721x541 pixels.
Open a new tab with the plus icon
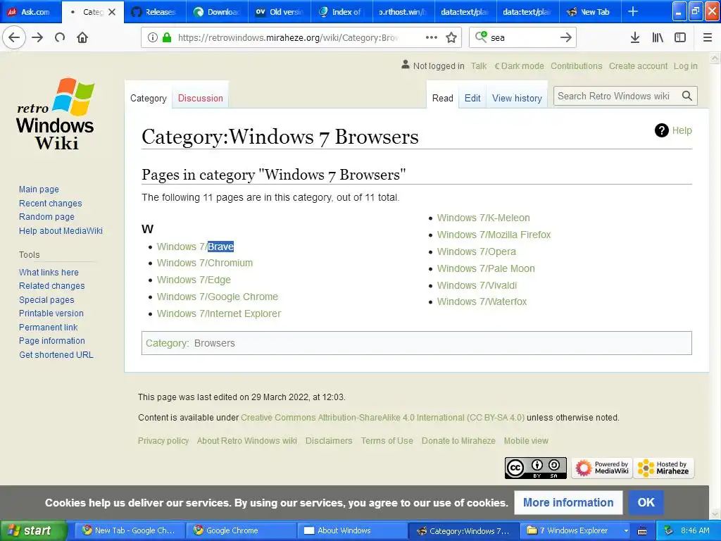click(633, 11)
